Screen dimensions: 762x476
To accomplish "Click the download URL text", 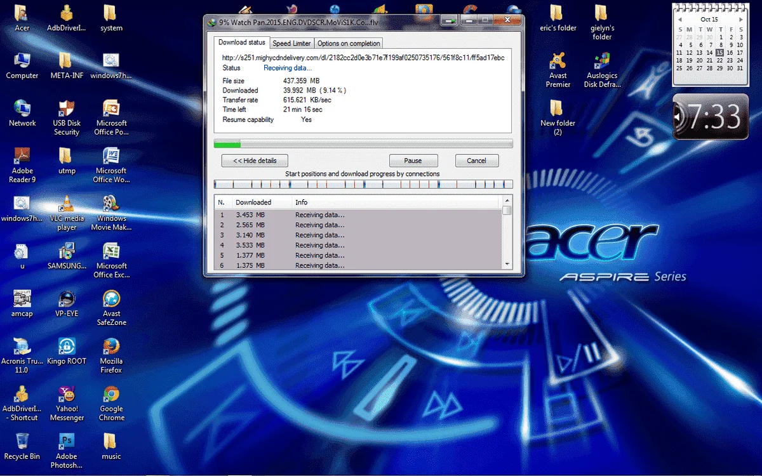I will pos(363,58).
